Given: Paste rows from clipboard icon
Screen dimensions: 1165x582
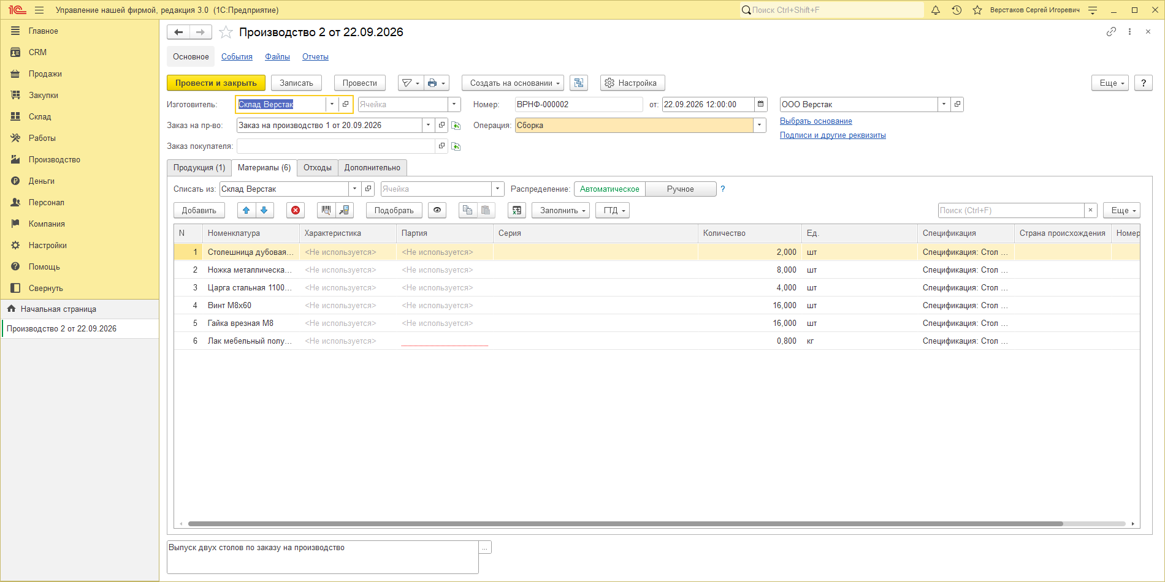Looking at the screenshot, I should (486, 210).
